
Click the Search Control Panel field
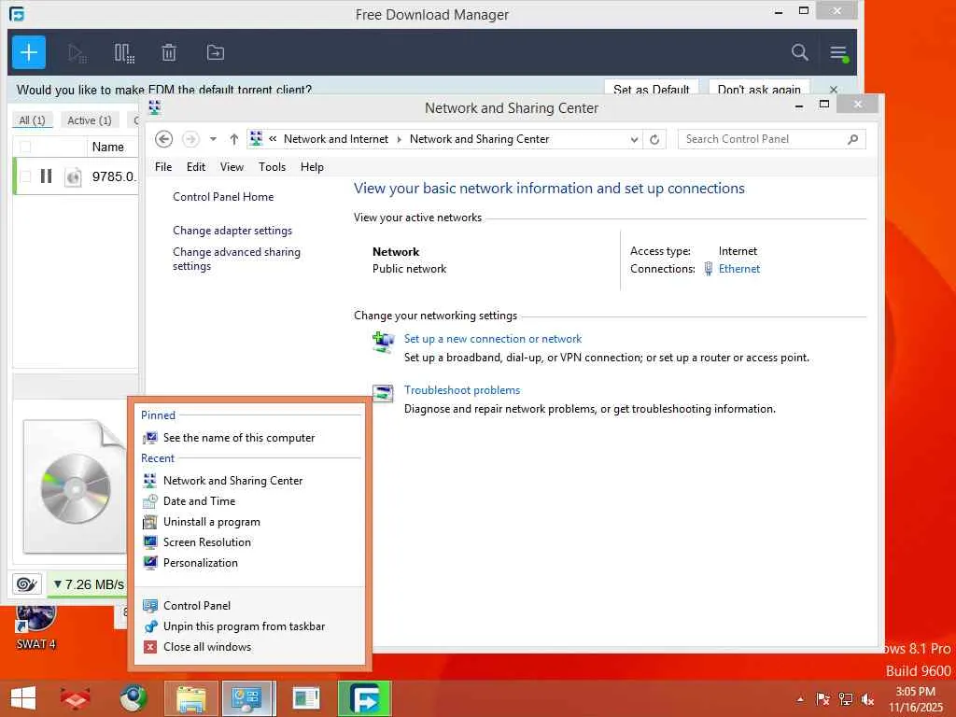(771, 139)
